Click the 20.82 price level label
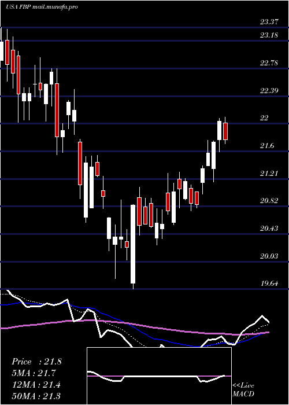The width and height of the screenshot is (289, 405). click(x=269, y=201)
